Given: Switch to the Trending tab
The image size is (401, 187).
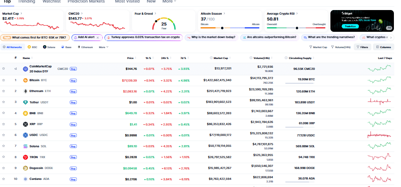Looking at the screenshot, I should pyautogui.click(x=27, y=2).
